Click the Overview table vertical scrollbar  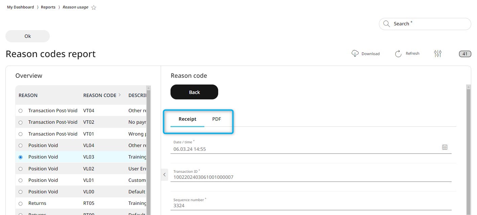tap(149, 150)
